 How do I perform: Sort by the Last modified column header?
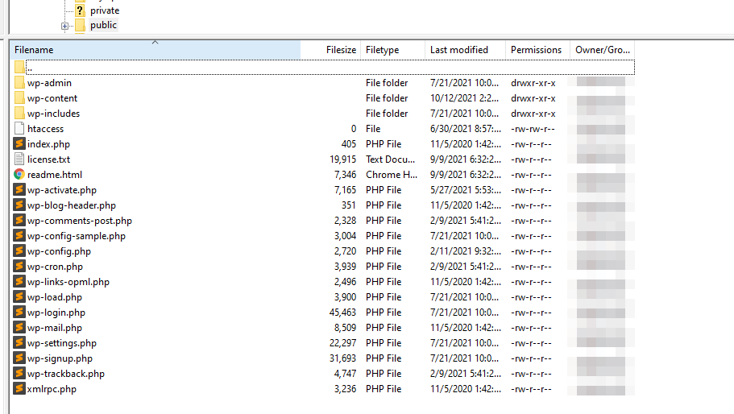(465, 50)
